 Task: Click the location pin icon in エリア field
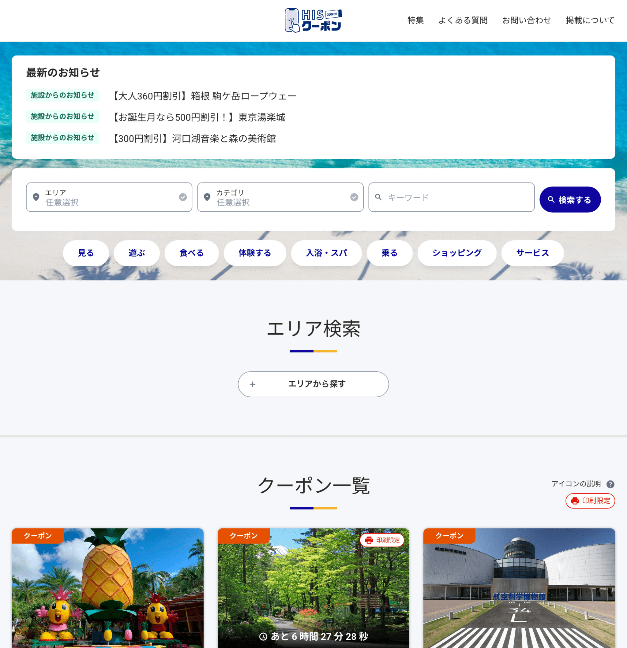36,197
